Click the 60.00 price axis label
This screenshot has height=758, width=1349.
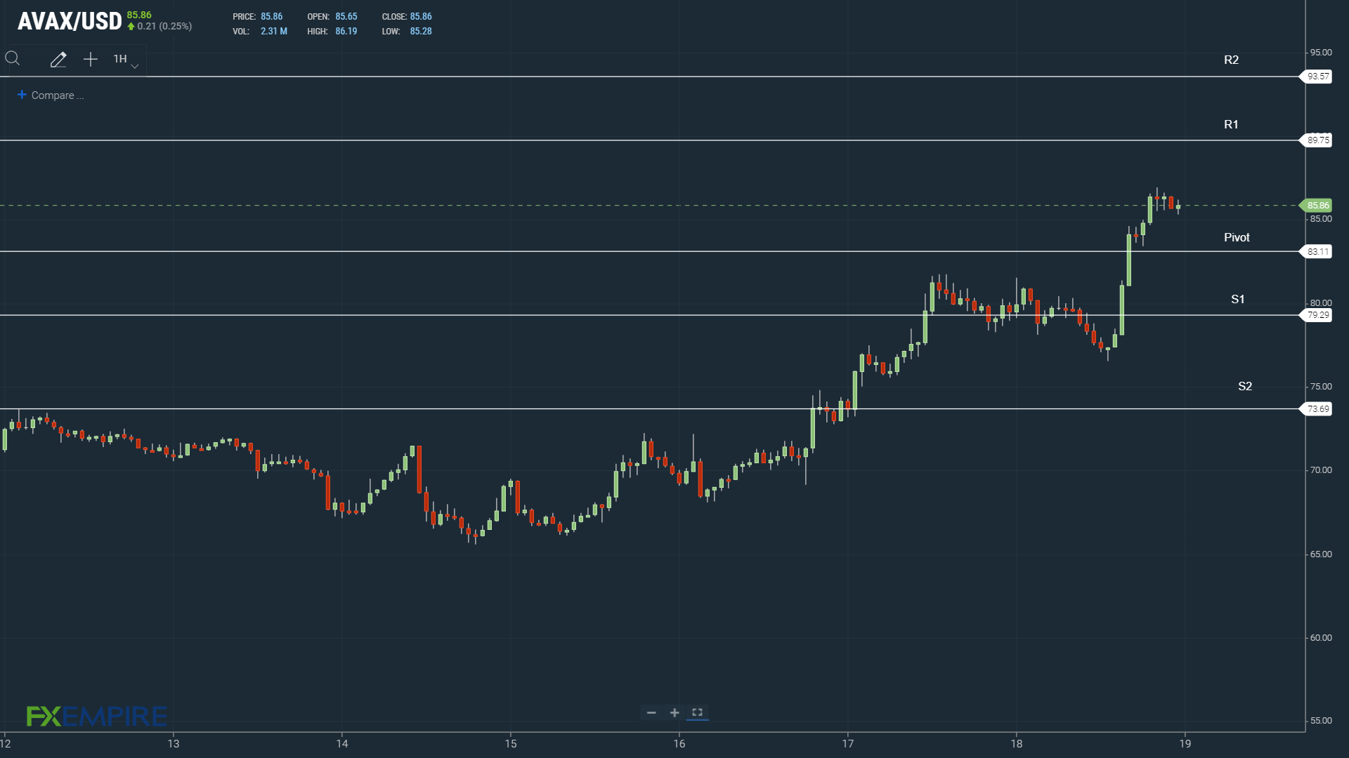pos(1320,638)
